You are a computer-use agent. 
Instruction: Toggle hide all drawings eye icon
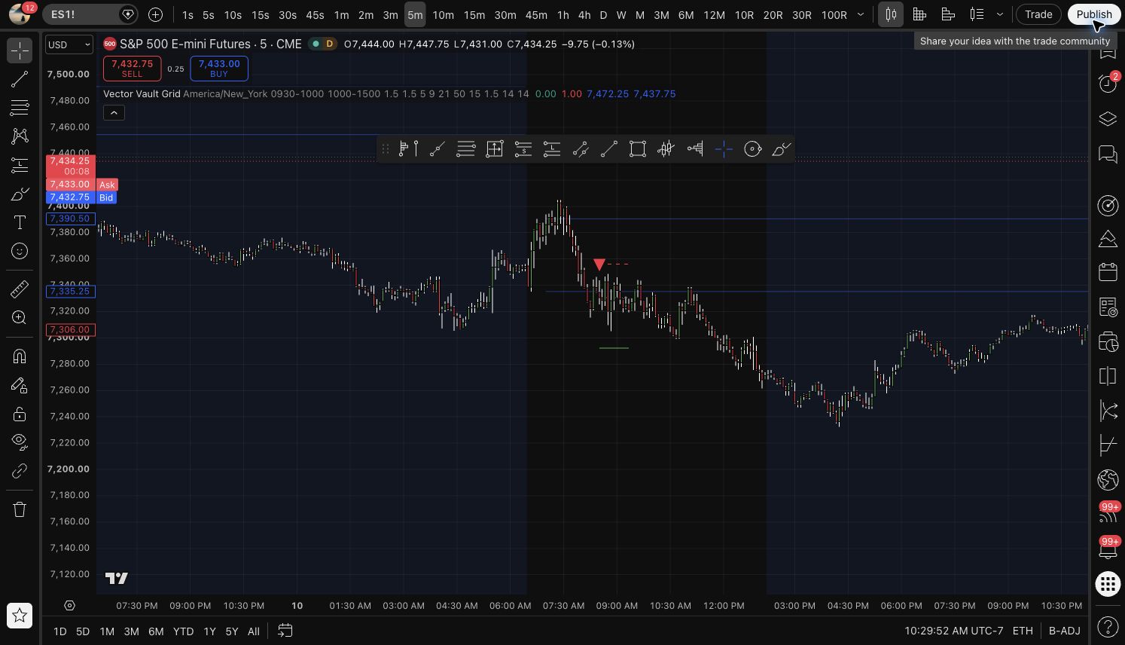pos(20,442)
